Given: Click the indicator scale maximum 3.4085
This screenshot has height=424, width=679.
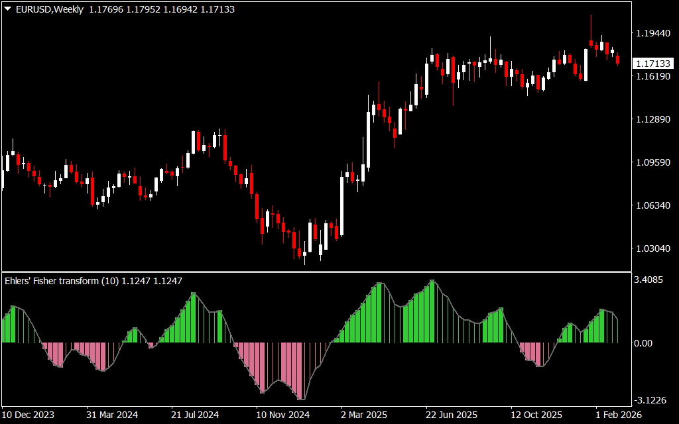Looking at the screenshot, I should point(650,280).
